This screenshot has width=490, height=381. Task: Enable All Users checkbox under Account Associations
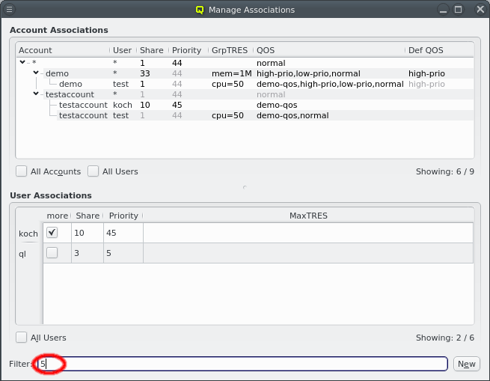93,171
